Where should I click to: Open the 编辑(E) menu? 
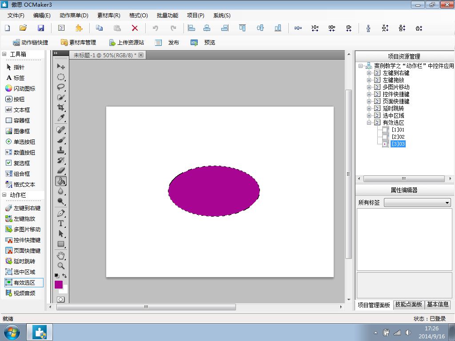pos(42,16)
